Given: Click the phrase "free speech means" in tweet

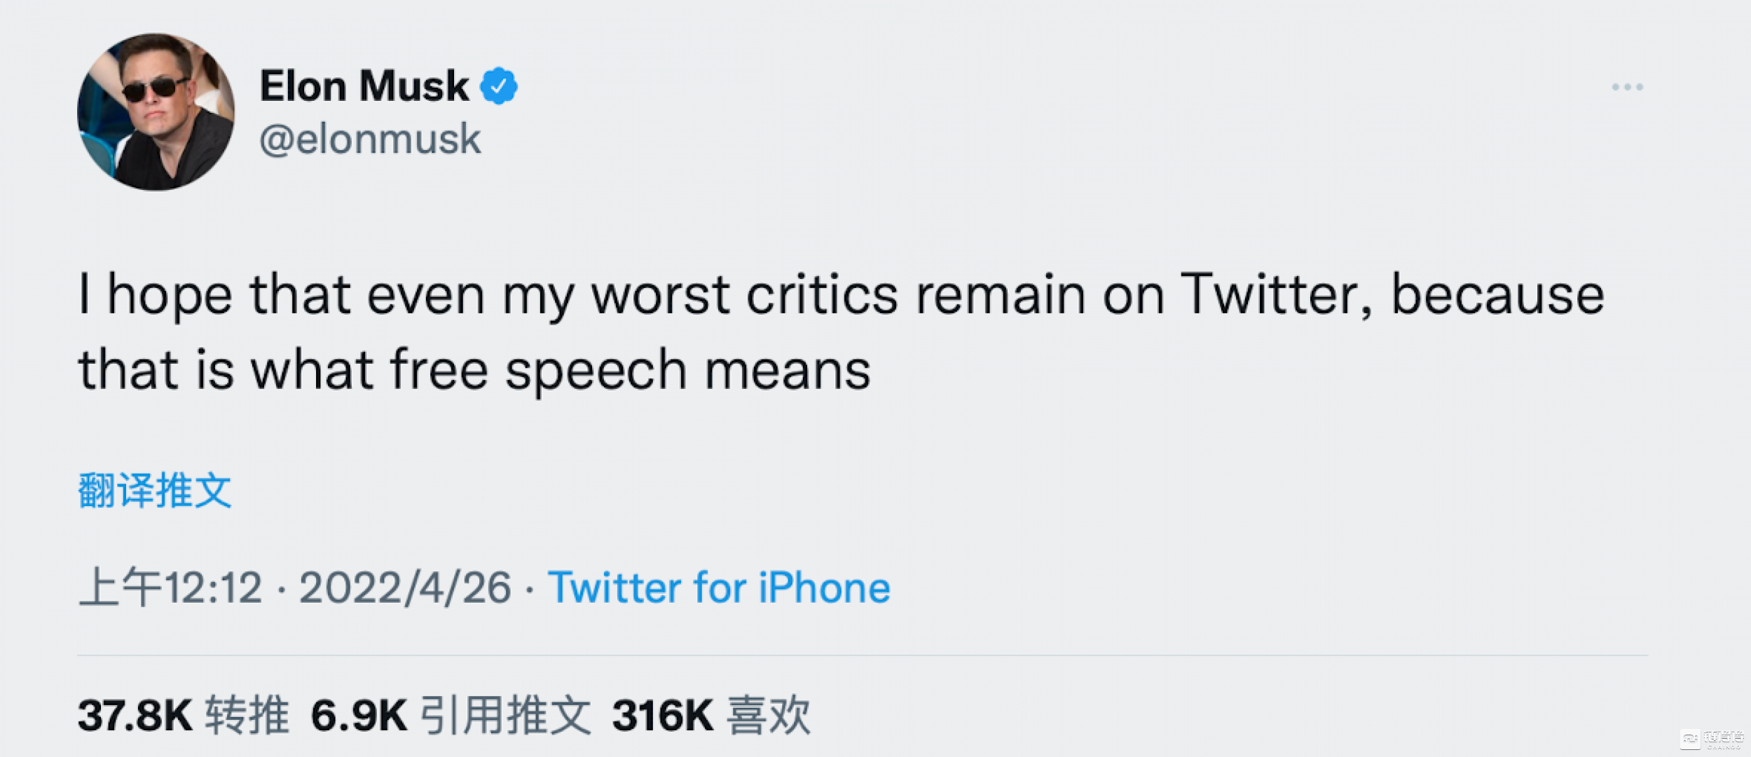Looking at the screenshot, I should point(630,370).
